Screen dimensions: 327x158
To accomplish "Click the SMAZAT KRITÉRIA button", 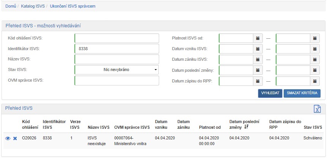I will click(x=302, y=93).
